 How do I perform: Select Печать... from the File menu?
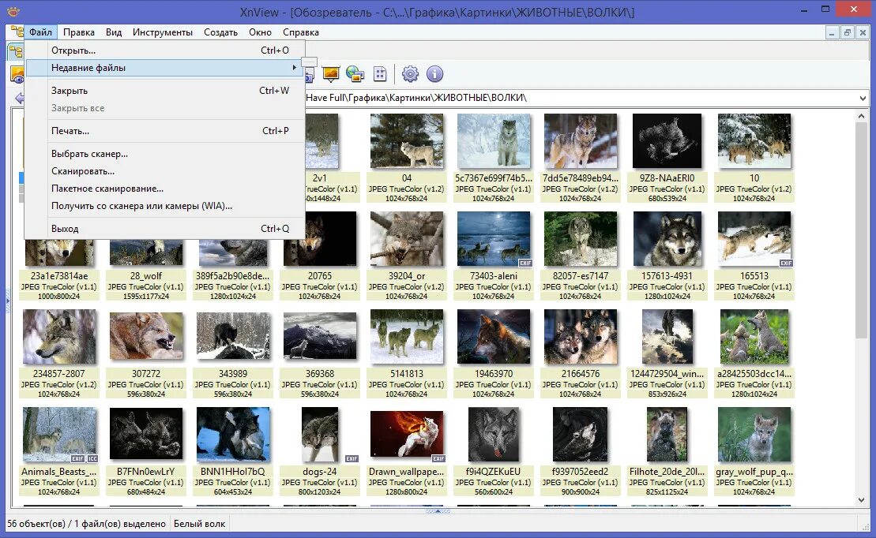(x=165, y=131)
